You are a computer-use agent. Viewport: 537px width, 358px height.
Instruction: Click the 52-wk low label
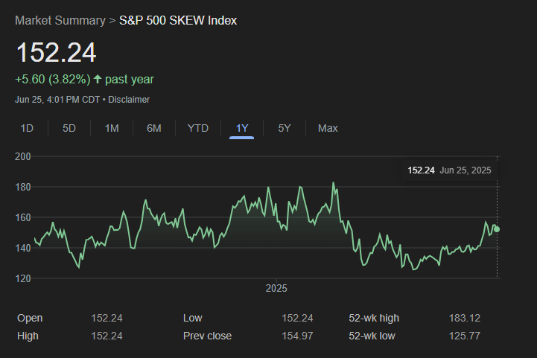pyautogui.click(x=372, y=336)
